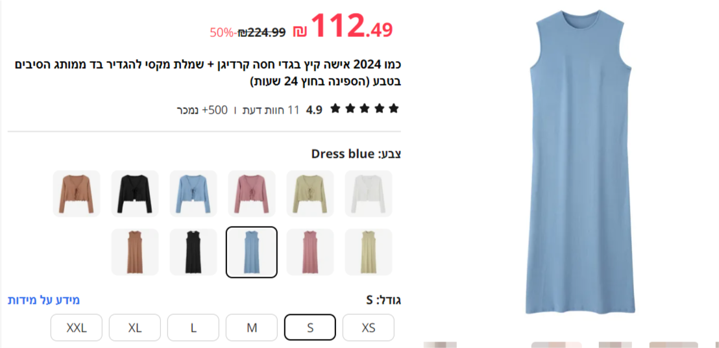Click the selected size S button

coord(310,327)
